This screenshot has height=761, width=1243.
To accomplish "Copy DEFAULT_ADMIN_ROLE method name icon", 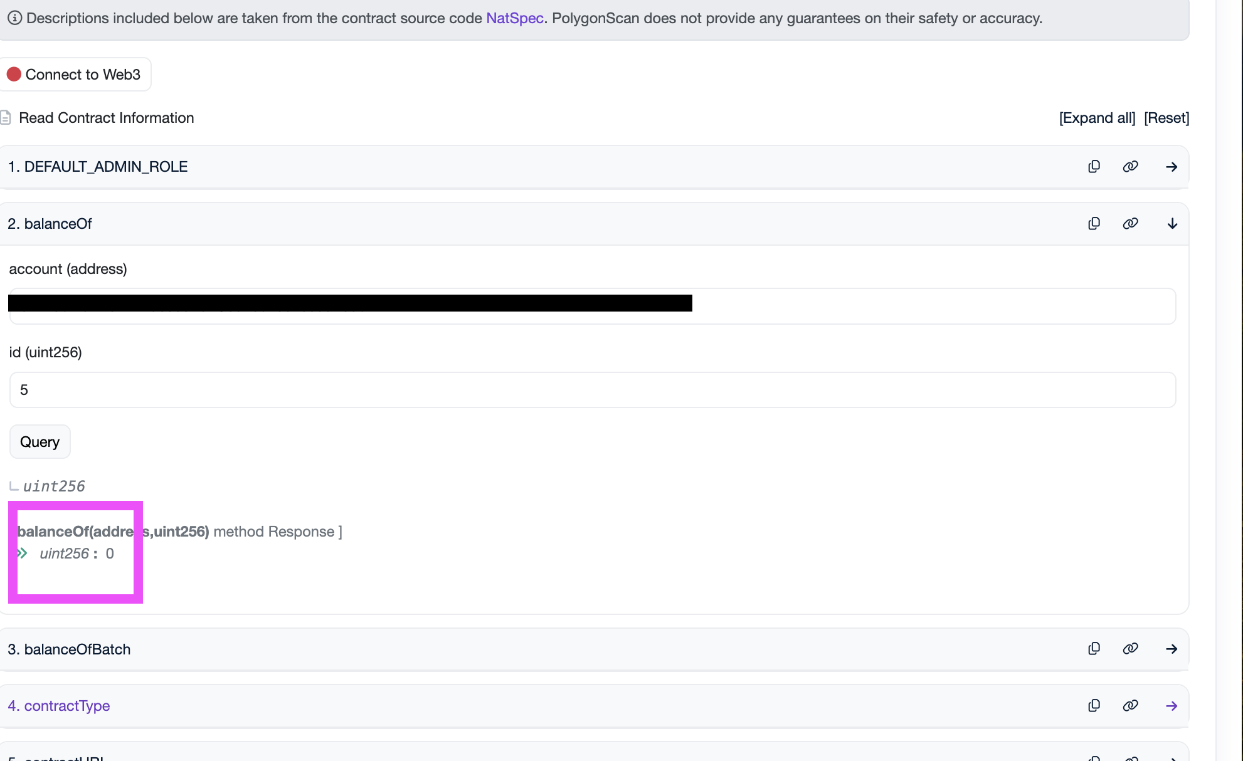I will point(1094,167).
